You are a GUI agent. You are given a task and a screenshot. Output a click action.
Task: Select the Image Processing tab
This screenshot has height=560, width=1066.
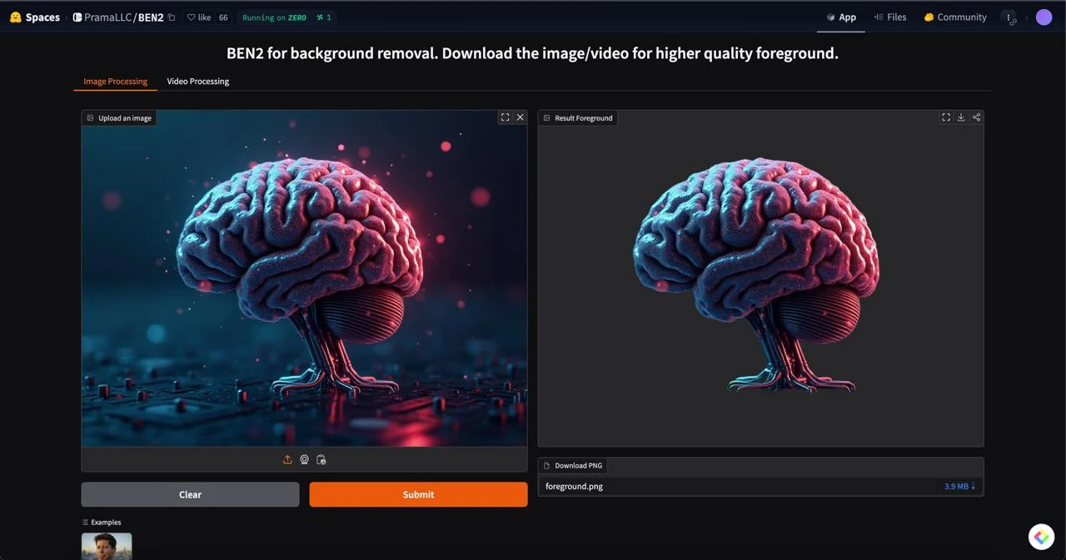click(115, 82)
